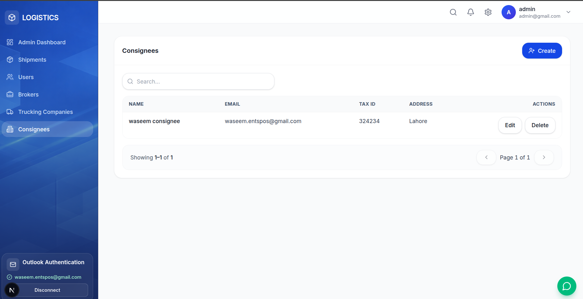
Task: Click the 'Page 1 of 1' label
Action: [x=515, y=158]
